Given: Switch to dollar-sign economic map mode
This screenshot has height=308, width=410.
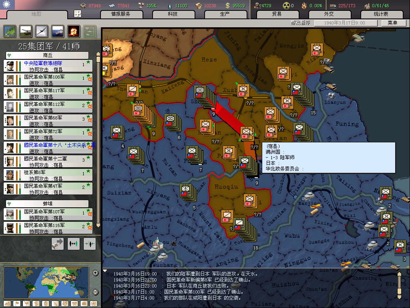Looking at the screenshot, I should pyautogui.click(x=36, y=304).
